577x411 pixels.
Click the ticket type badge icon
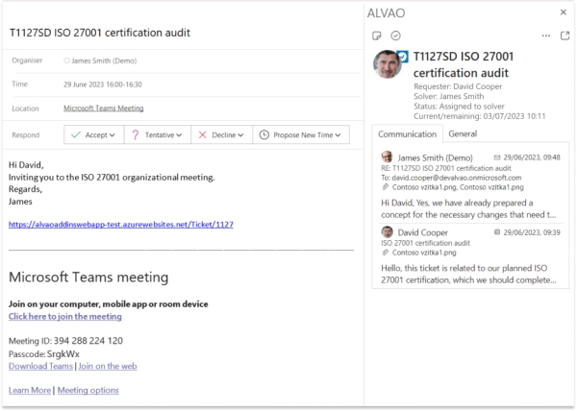403,57
